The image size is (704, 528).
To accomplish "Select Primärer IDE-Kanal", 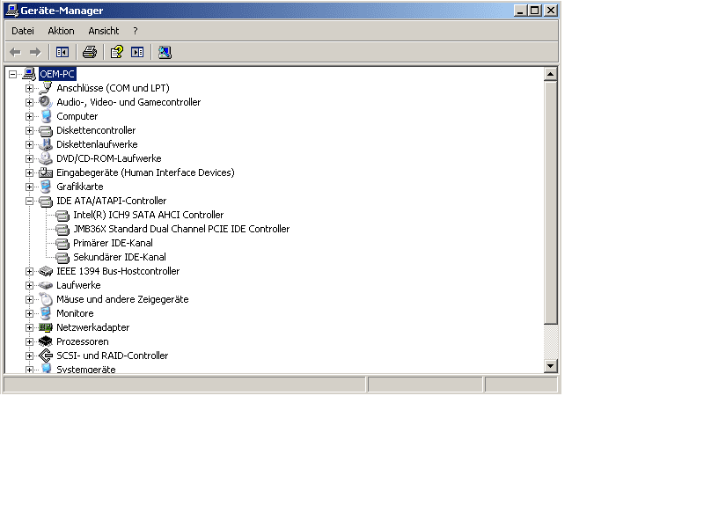I will [114, 243].
